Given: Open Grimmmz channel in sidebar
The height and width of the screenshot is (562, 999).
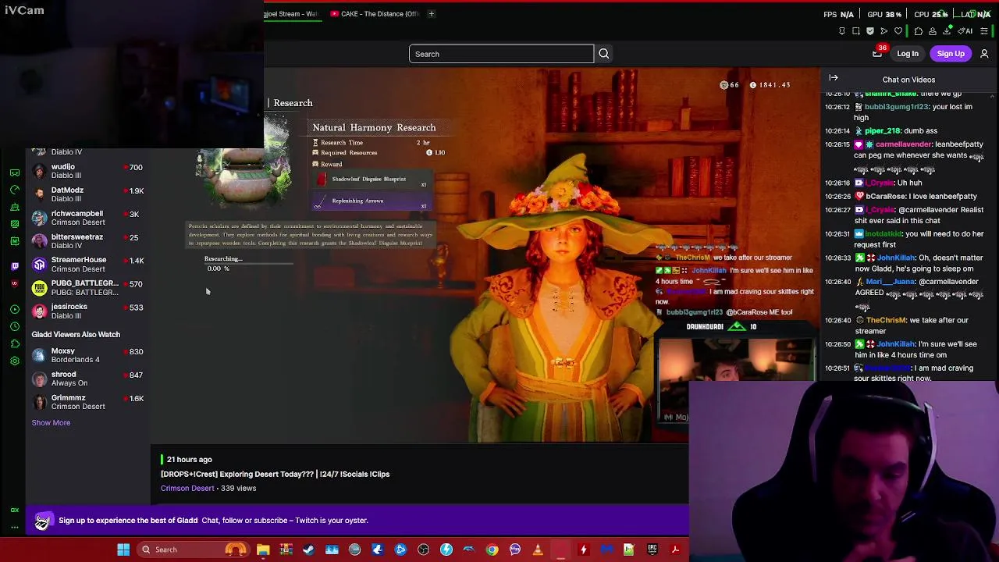Looking at the screenshot, I should [87, 402].
